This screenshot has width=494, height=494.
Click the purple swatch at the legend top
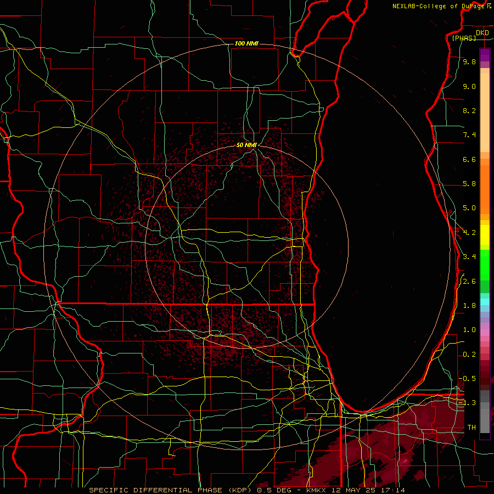click(485, 55)
